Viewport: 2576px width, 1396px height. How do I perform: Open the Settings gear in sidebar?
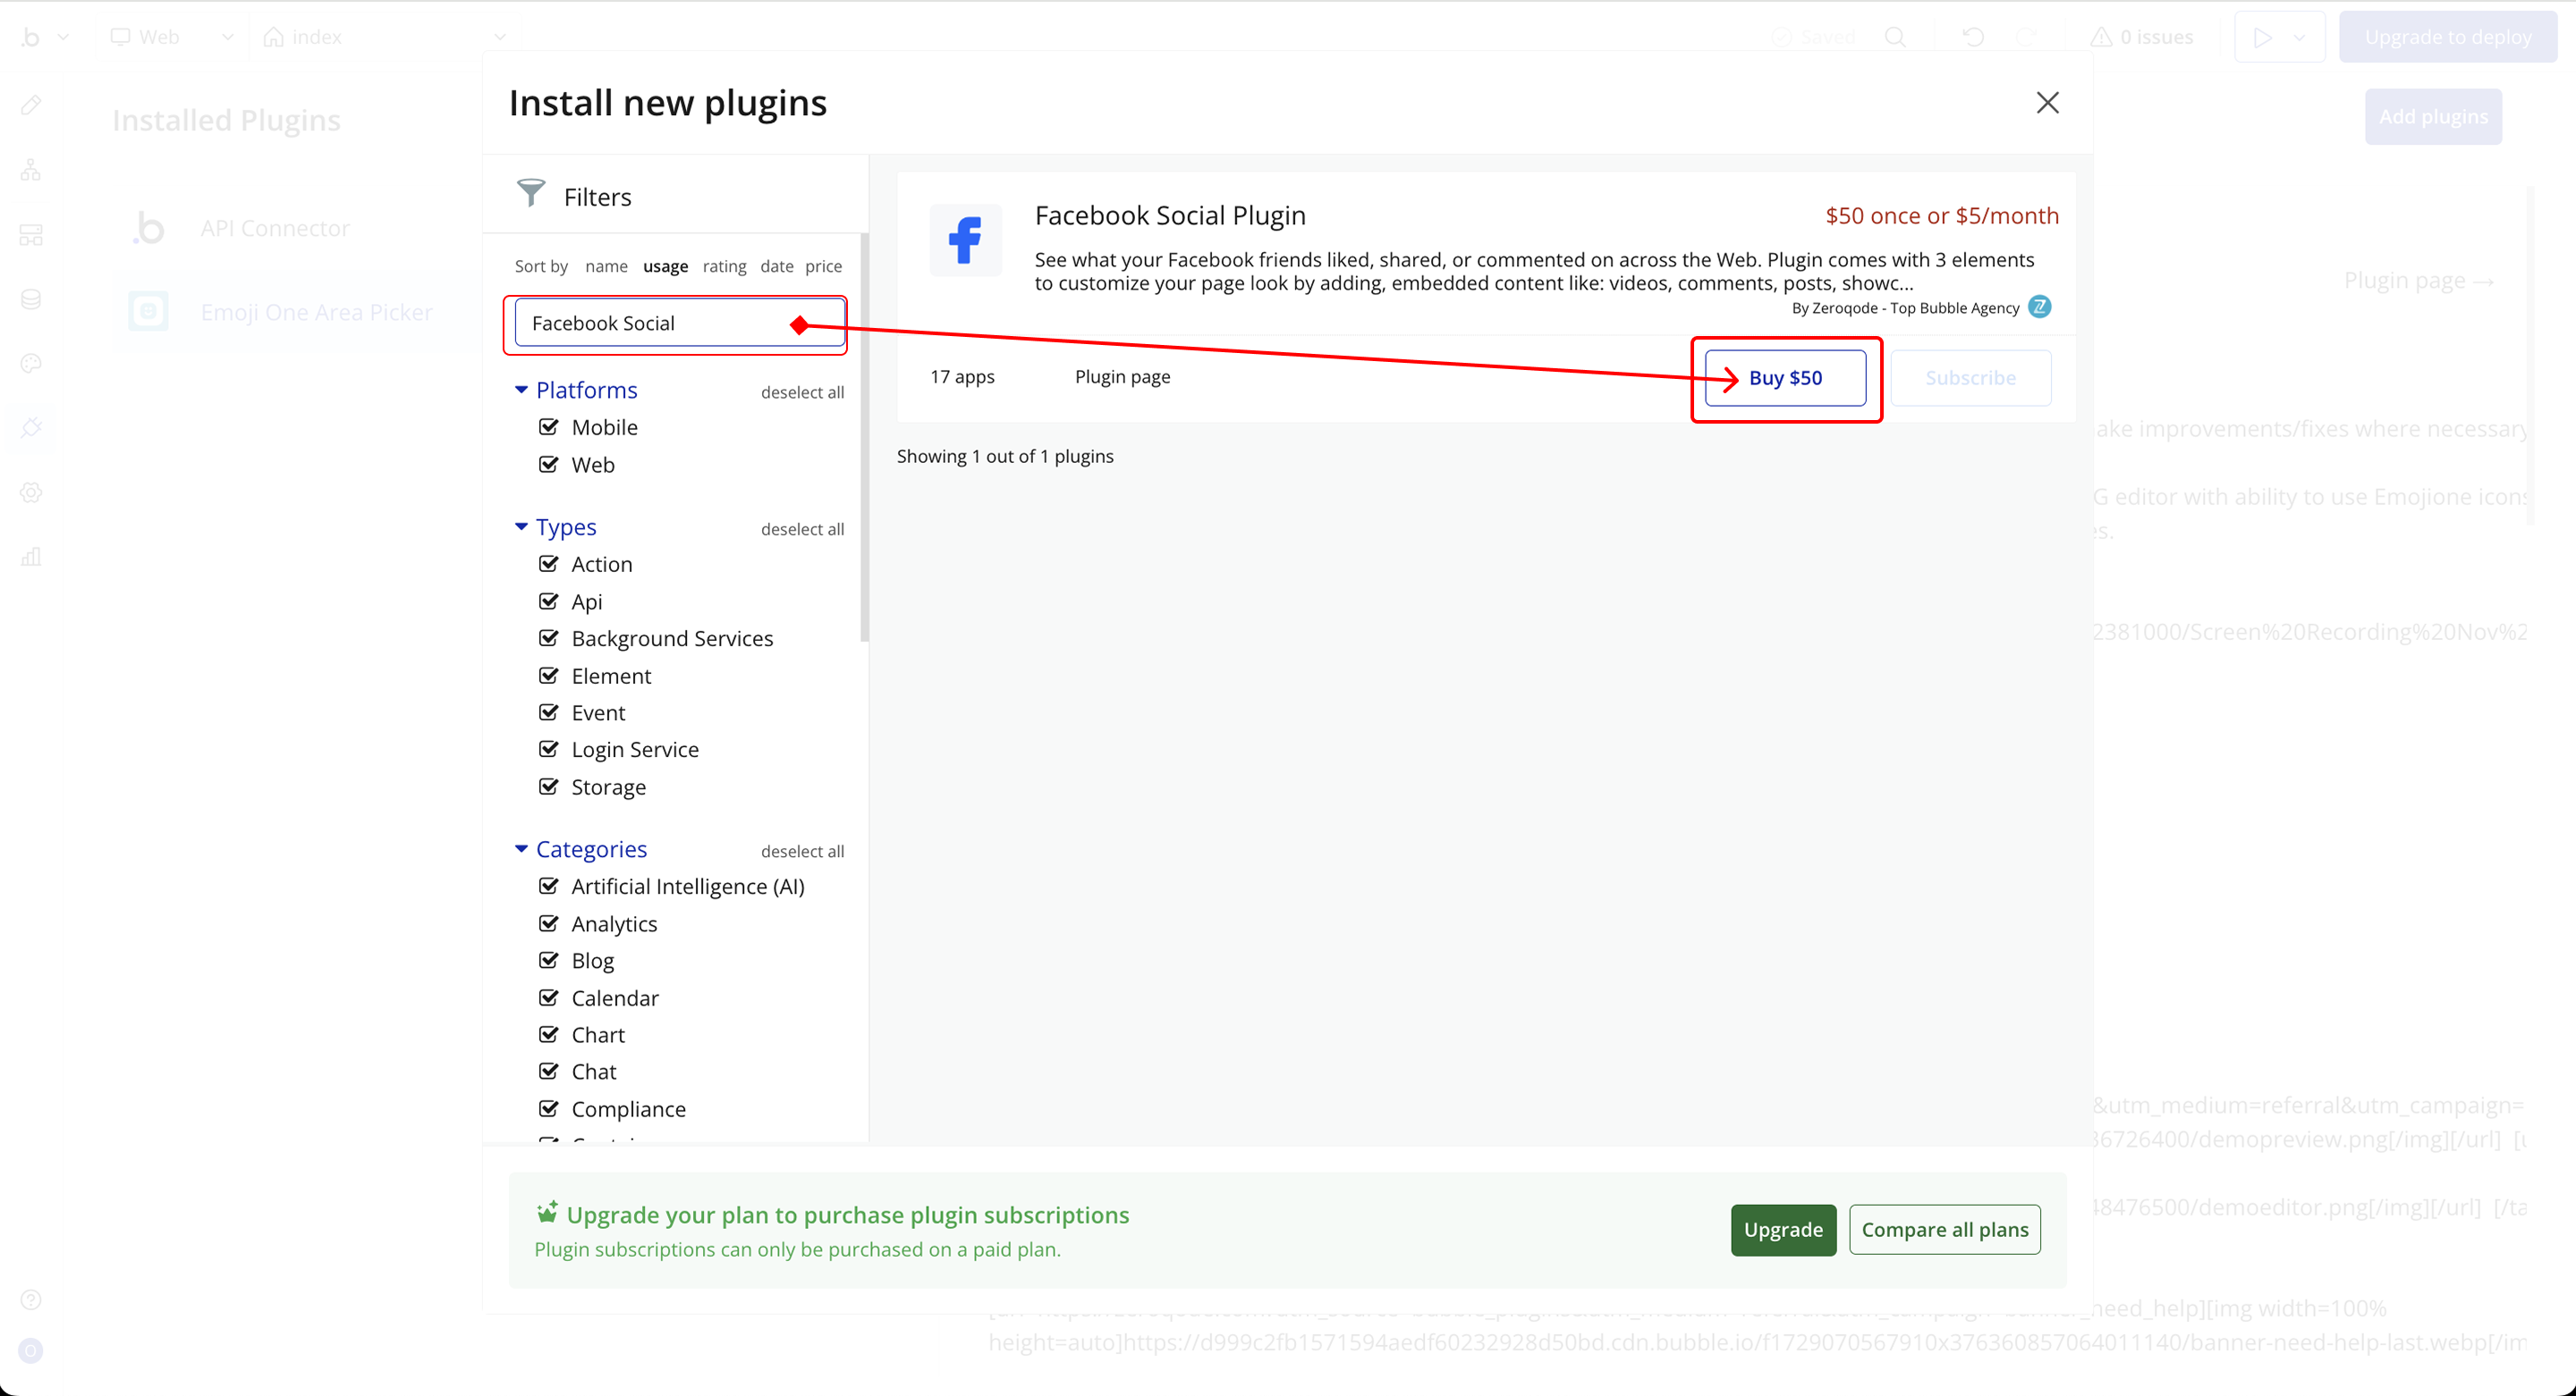click(31, 492)
